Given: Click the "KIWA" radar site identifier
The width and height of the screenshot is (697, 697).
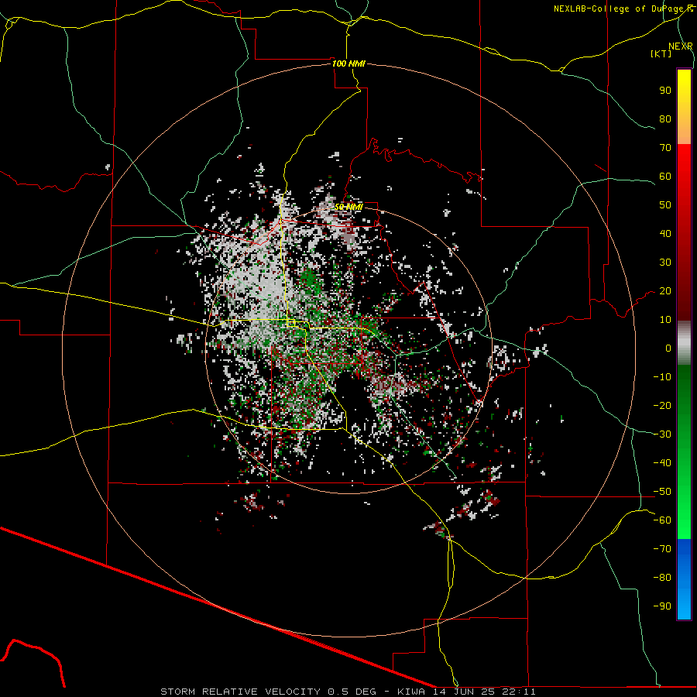Looking at the screenshot, I should click(x=411, y=692).
